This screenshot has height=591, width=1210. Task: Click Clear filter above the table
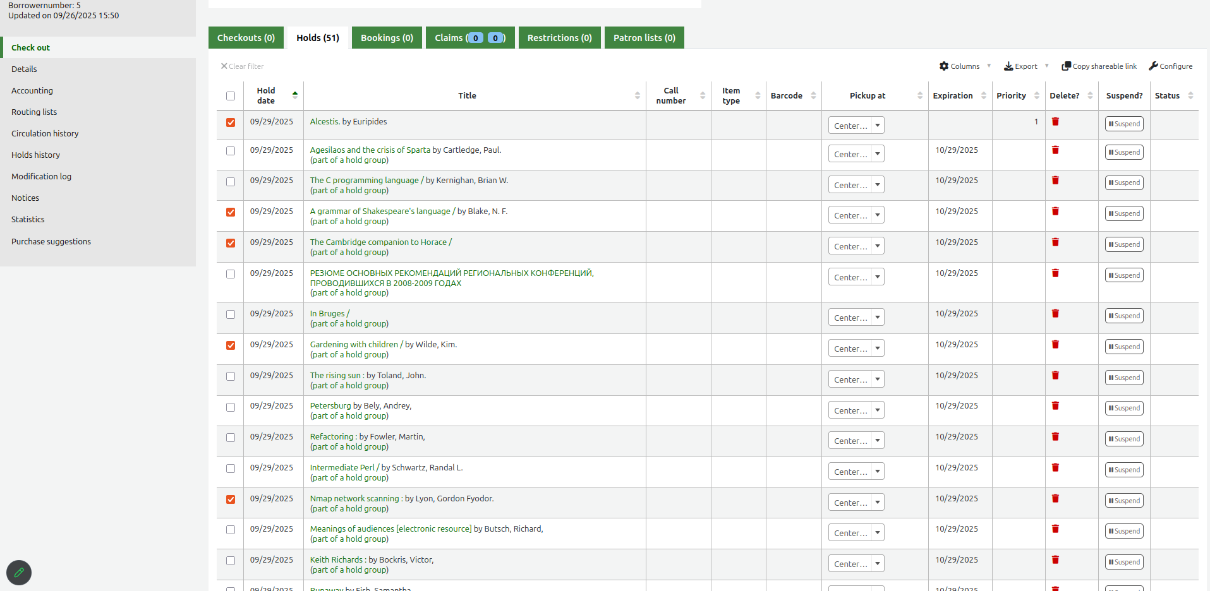(242, 66)
